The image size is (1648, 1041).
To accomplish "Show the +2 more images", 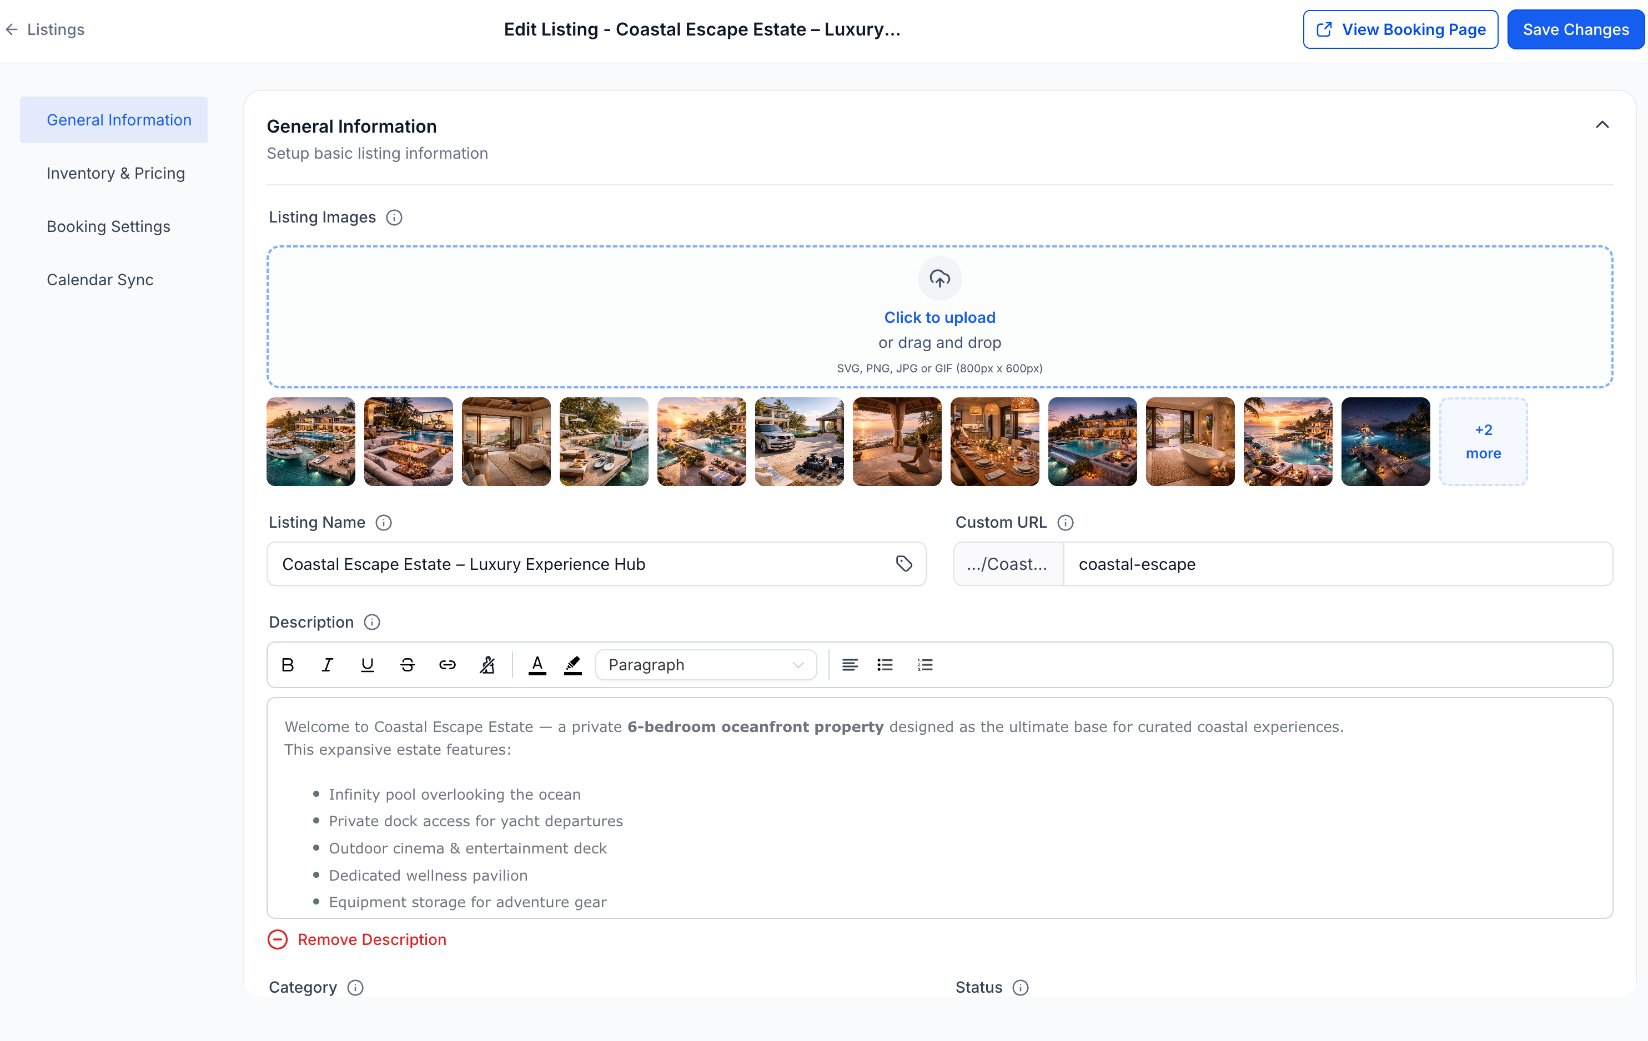I will 1483,442.
